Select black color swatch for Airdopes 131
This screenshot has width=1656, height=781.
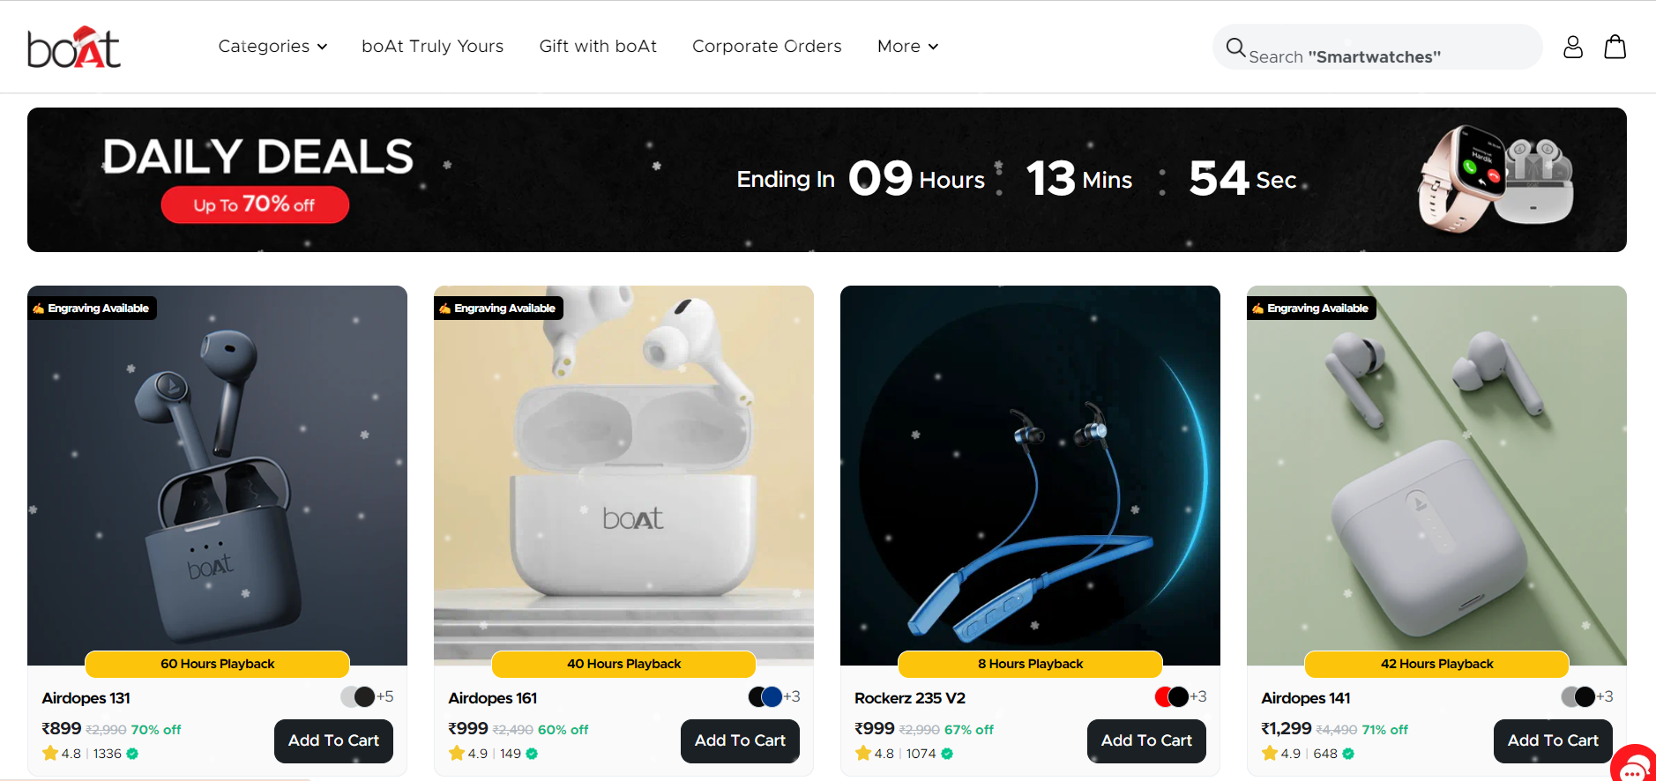pyautogui.click(x=364, y=697)
